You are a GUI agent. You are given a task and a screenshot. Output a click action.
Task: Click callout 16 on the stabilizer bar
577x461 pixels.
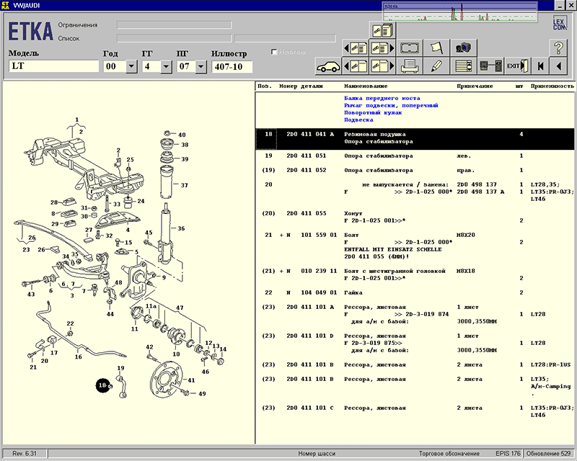point(79,357)
